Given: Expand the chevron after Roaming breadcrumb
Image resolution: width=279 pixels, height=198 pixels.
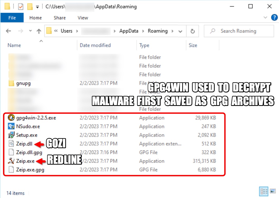Looking at the screenshot, I should (x=172, y=31).
